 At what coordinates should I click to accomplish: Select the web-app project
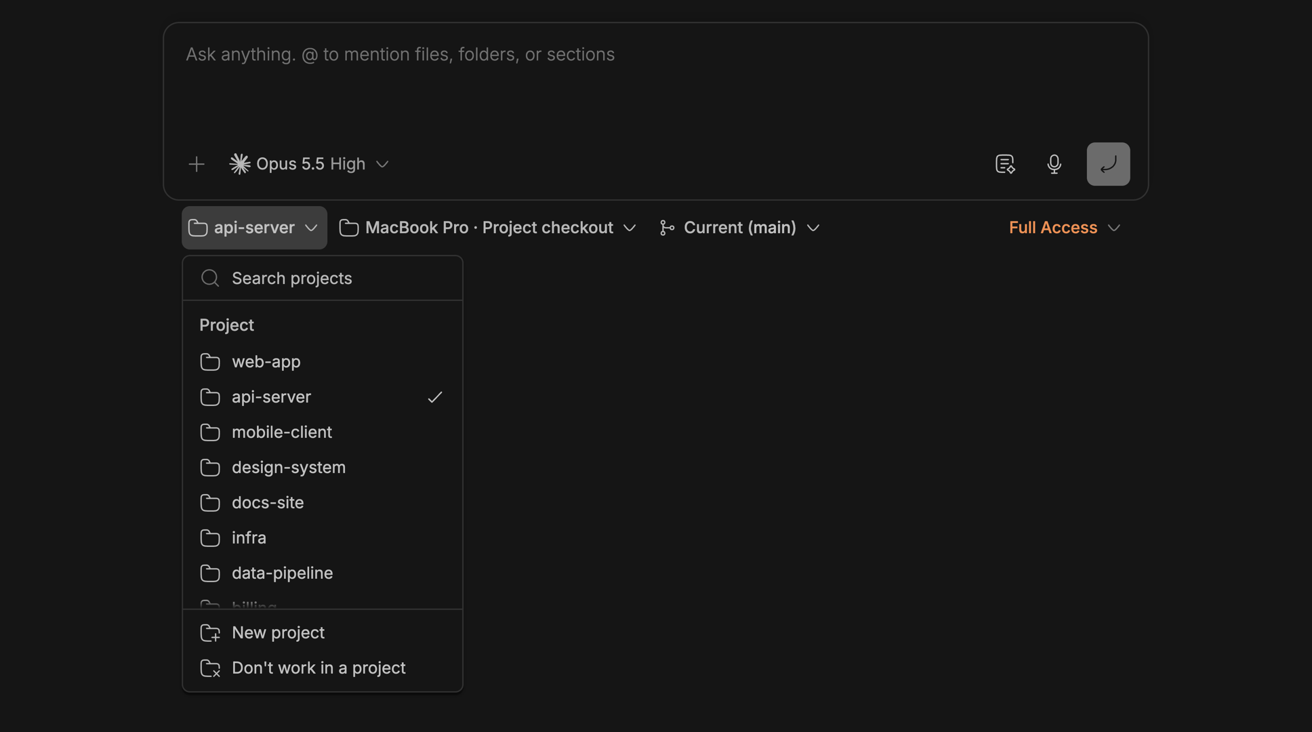coord(323,362)
